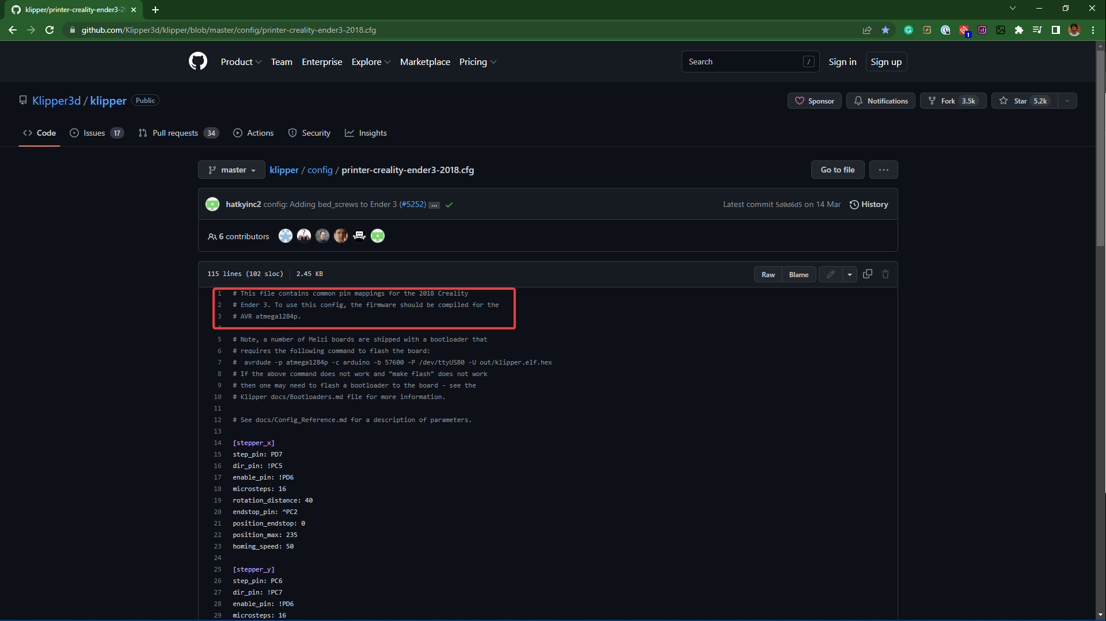
Task: Open Marketplace in the header
Action: pos(425,62)
